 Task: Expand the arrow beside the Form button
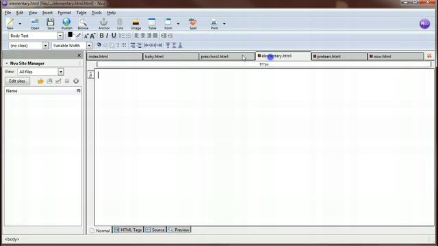[178, 24]
